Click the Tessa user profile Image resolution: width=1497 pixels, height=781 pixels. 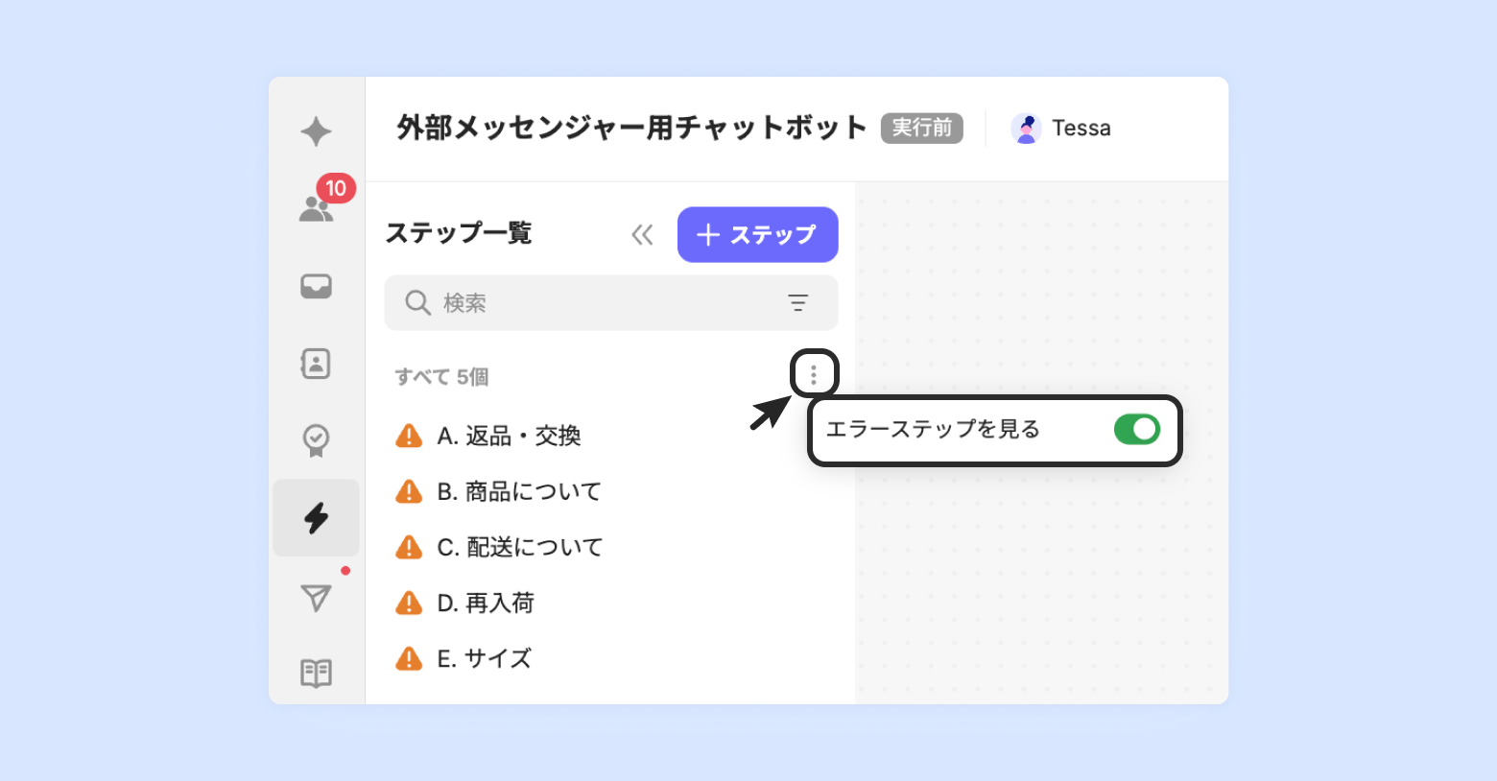1061,128
